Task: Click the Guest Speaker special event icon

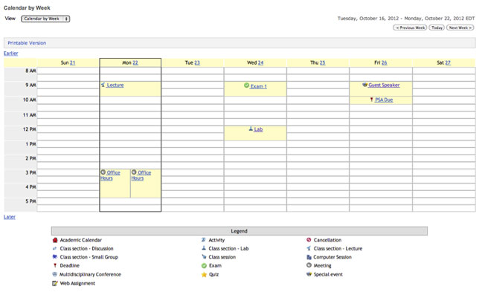Action: coord(364,85)
